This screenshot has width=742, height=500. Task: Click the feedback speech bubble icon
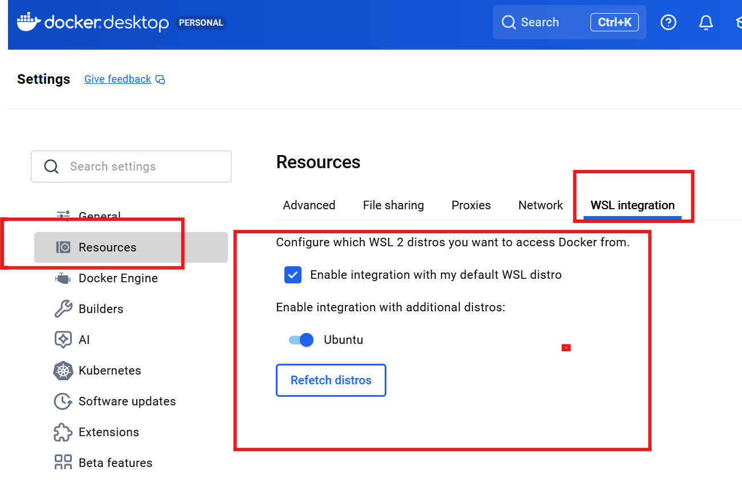[161, 80]
